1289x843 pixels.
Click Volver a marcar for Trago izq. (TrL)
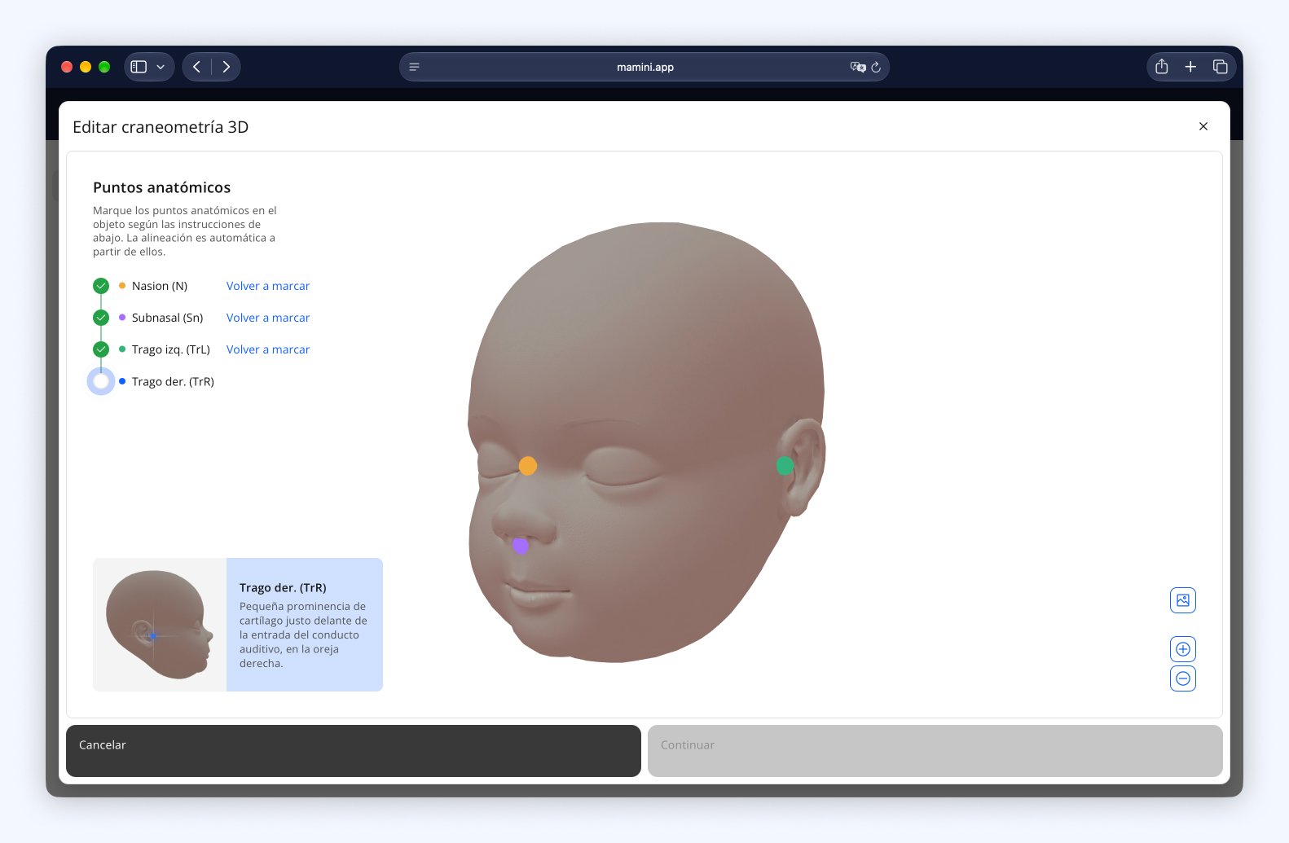coord(268,349)
